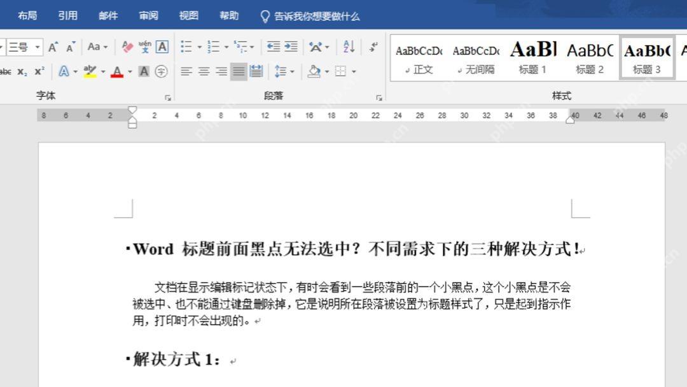The width and height of the screenshot is (687, 387).
Task: Clear all formatting with the eraser icon
Action: pos(127,47)
